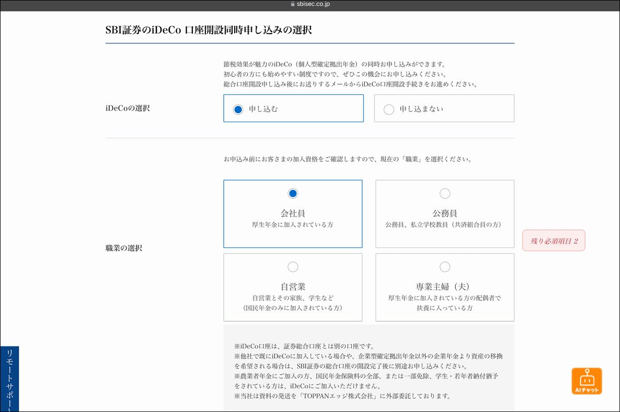Click the text 自営業とその家族、学生など

(x=293, y=298)
